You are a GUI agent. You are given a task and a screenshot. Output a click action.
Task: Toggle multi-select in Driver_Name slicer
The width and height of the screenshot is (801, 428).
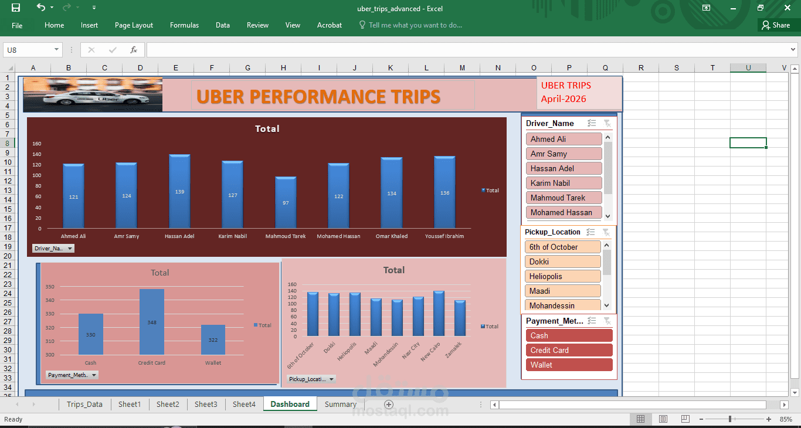(x=592, y=123)
